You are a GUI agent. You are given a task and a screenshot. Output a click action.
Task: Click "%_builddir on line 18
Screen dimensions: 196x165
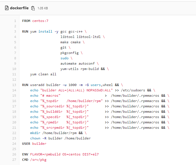click(51, 112)
